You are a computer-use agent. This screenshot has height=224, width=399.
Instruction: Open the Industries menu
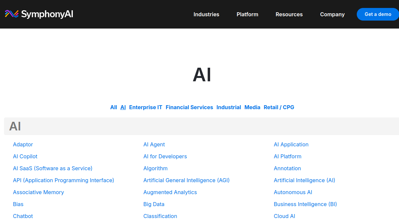206,14
